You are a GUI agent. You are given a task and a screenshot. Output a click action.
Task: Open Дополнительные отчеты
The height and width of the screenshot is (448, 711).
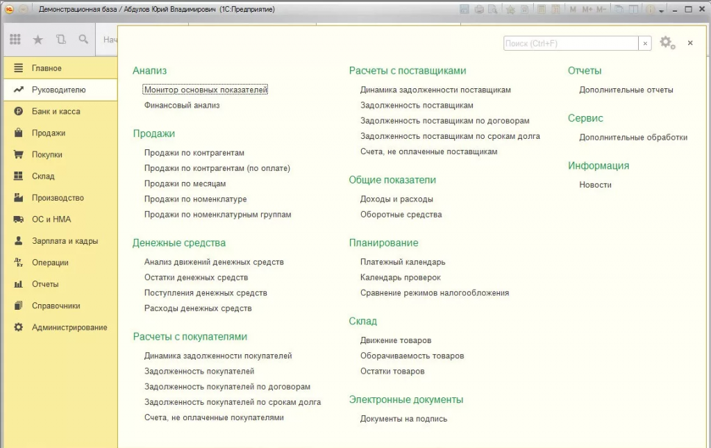626,90
